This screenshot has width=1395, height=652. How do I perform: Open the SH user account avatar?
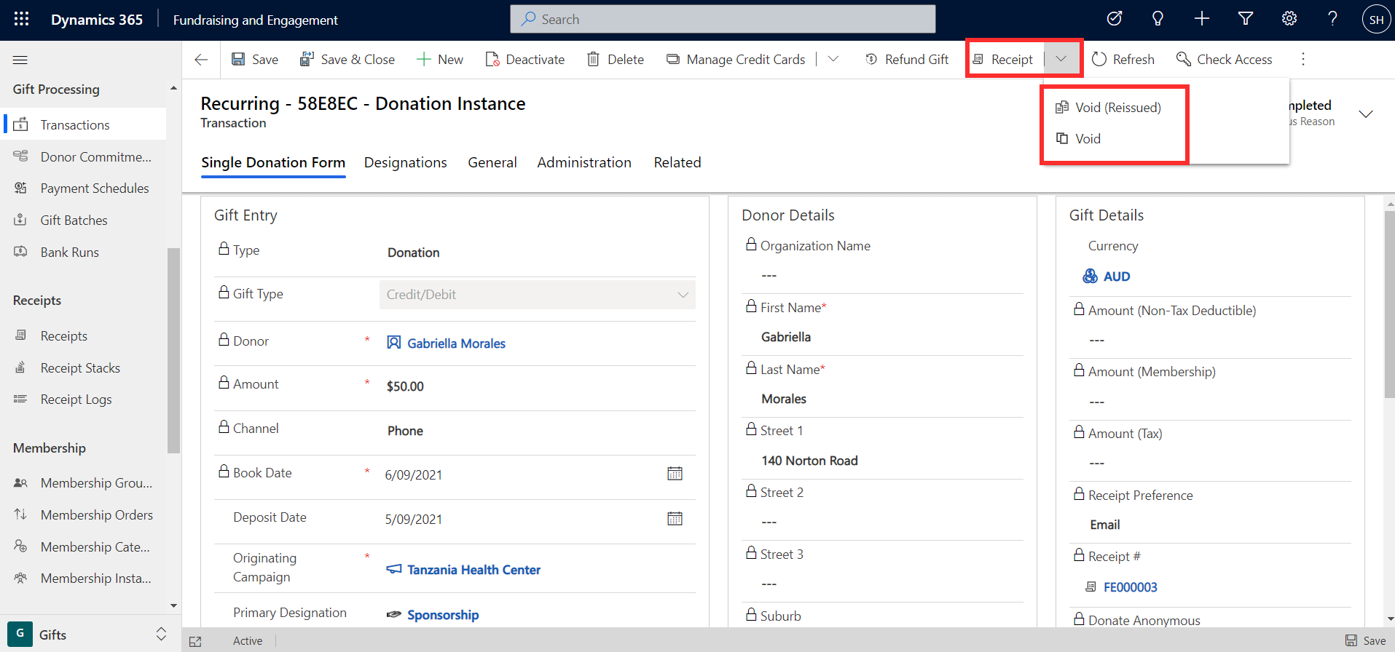[1376, 20]
